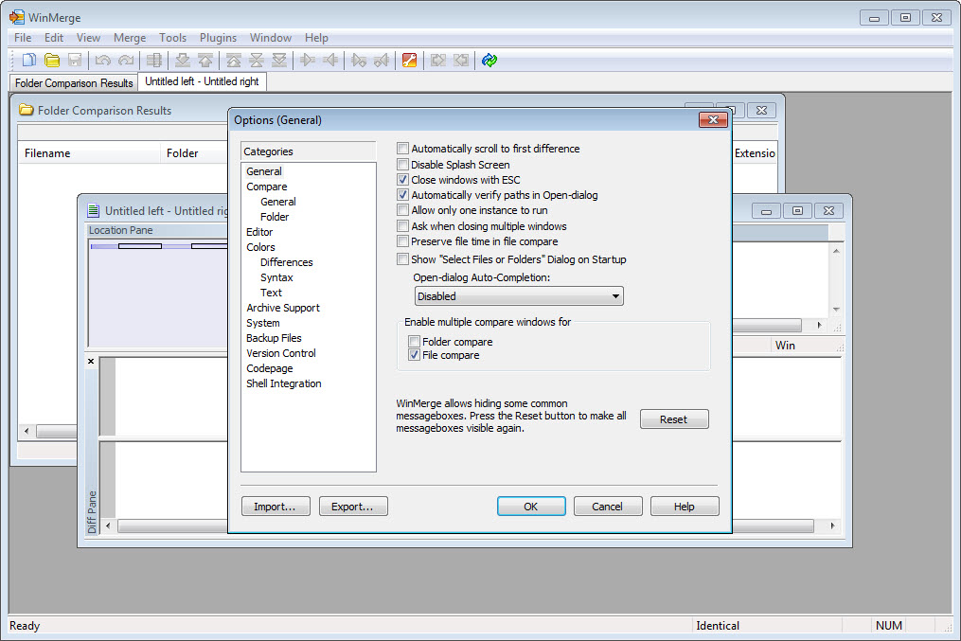Click the Undo toolbar icon
This screenshot has width=961, height=641.
[103, 60]
